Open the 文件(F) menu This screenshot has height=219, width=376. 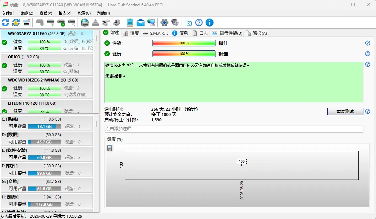coord(8,13)
